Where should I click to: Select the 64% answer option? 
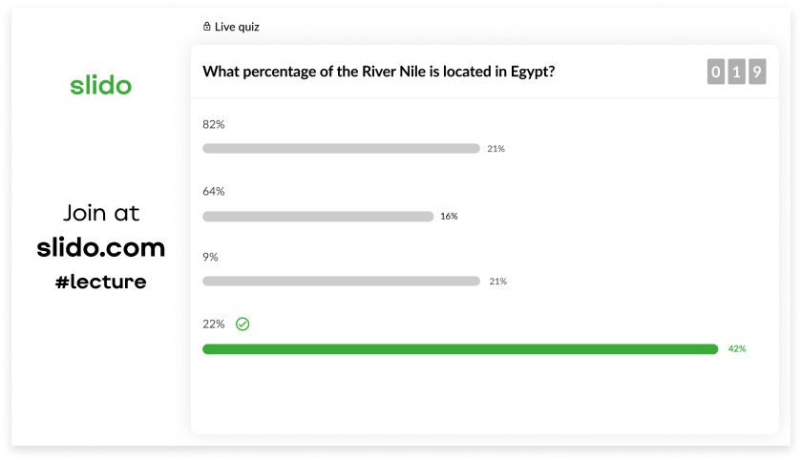(214, 191)
